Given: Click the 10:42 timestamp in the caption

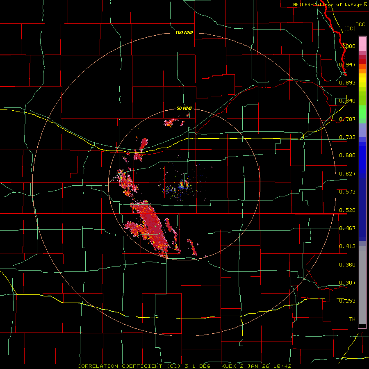Looking at the screenshot, I should pyautogui.click(x=282, y=366).
